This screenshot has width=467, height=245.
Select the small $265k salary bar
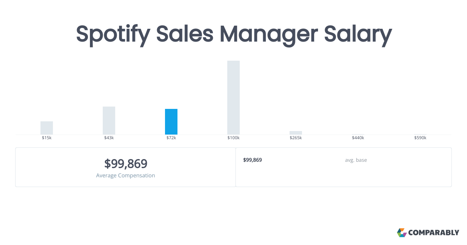pyautogui.click(x=296, y=133)
